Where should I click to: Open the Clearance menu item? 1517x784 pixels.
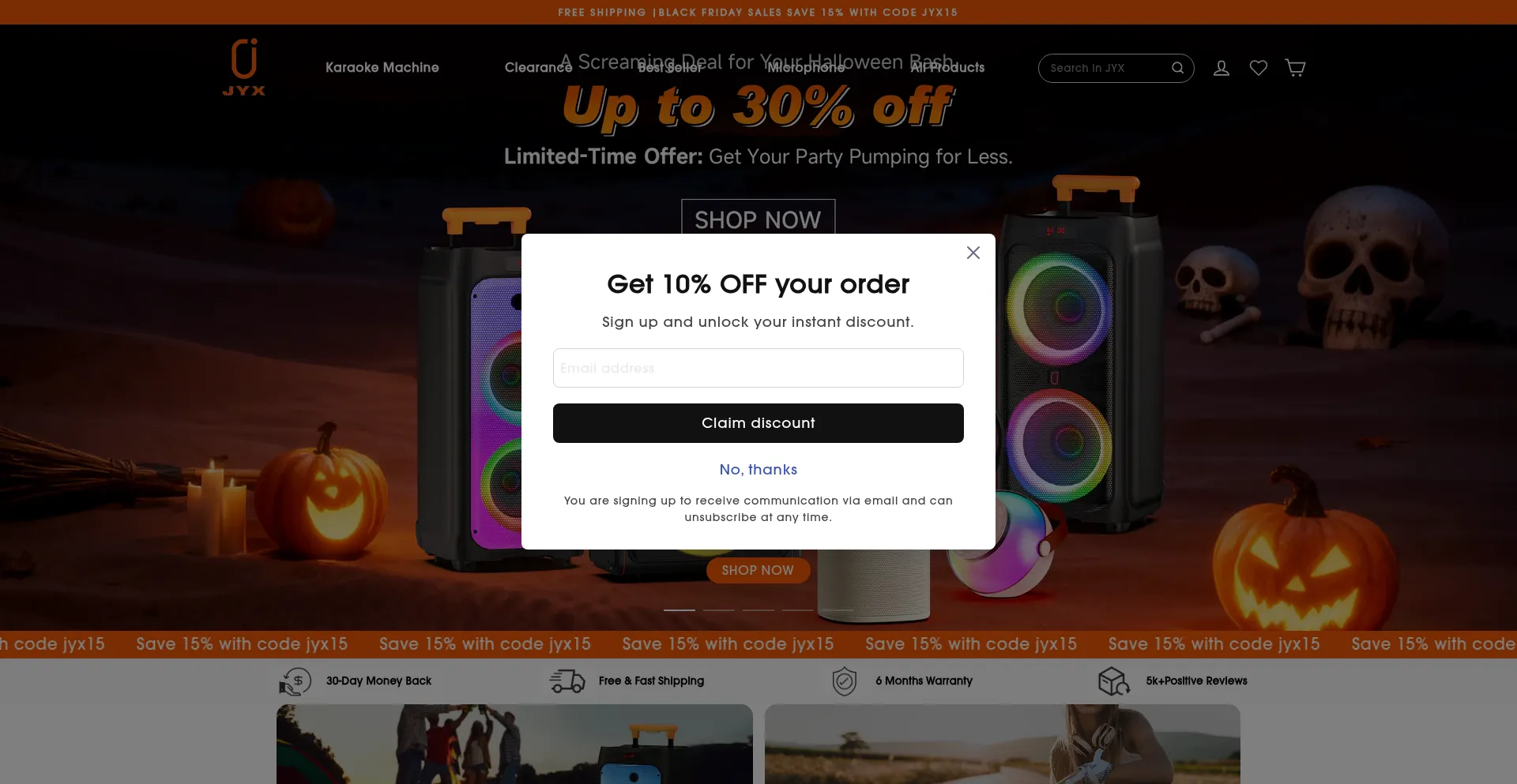[538, 67]
